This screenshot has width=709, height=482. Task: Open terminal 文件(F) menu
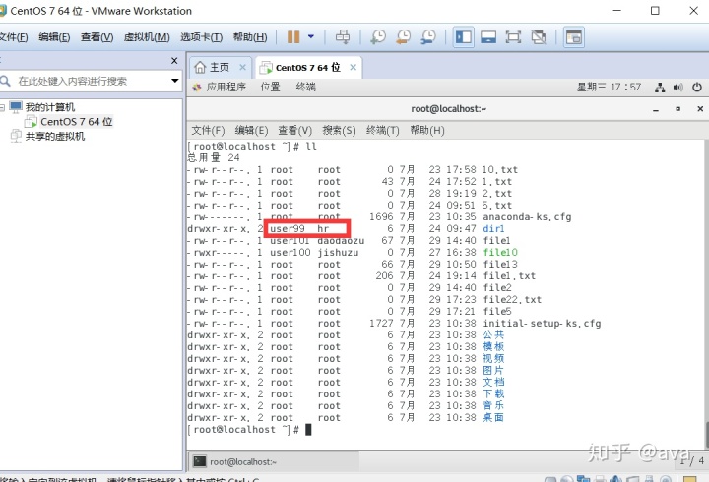point(208,131)
